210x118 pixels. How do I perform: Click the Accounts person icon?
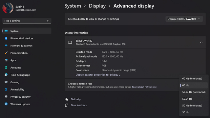click(6, 68)
